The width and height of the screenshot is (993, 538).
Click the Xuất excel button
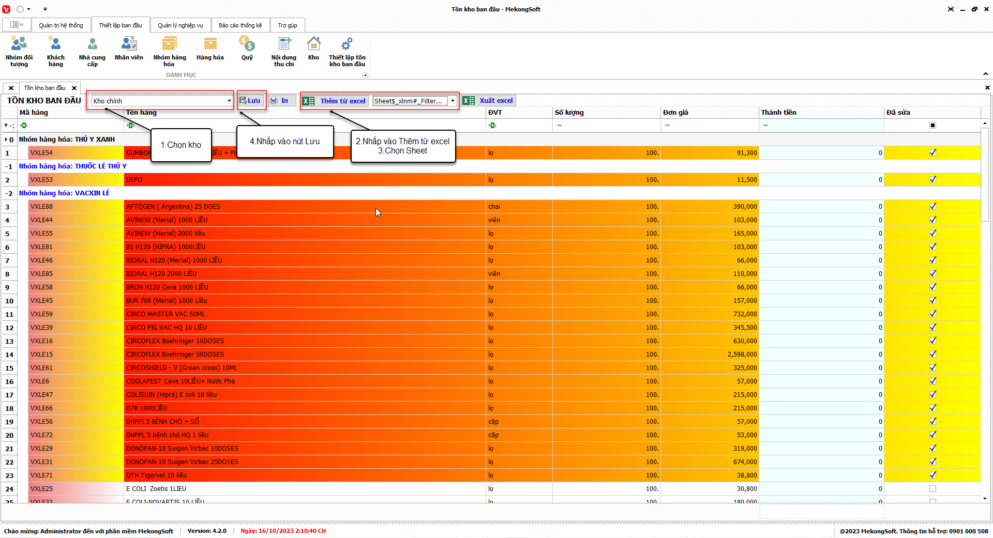tap(489, 101)
